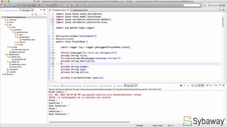
Task: Click the green Run toolbar button
Action: click(x=28, y=5)
